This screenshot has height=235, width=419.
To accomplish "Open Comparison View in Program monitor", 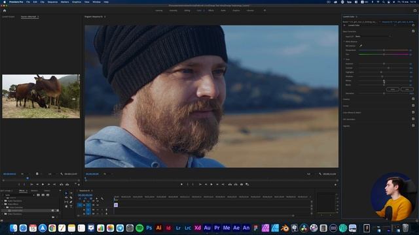I will pyautogui.click(x=247, y=184).
